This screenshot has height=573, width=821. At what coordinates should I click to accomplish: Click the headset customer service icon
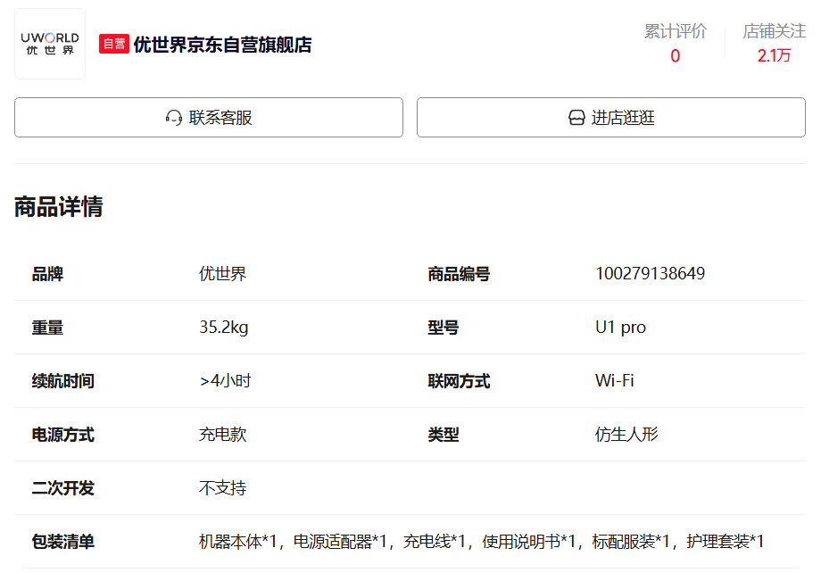click(x=174, y=117)
